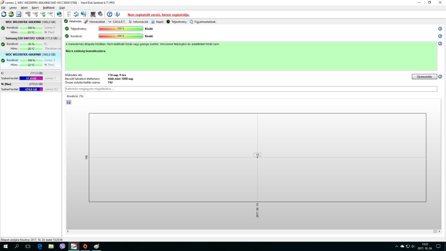Image resolution: width=446 pixels, height=251 pixels.
Task: Show hidden tray icons chevron
Action: [x=397, y=246]
